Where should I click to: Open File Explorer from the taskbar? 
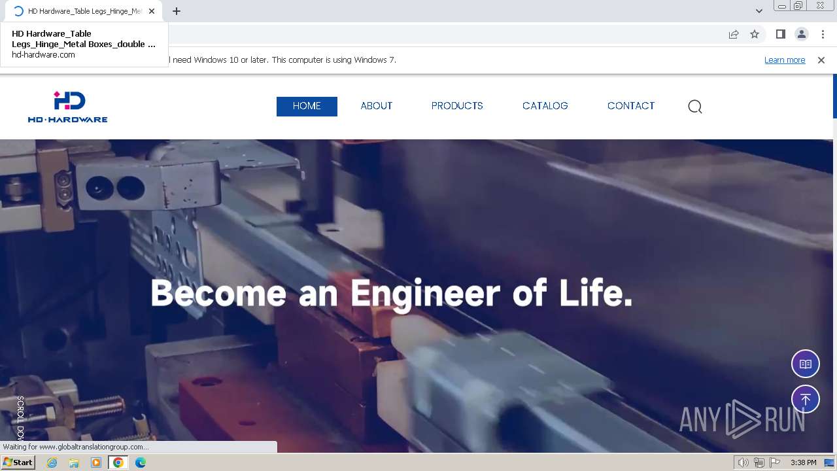coord(74,462)
